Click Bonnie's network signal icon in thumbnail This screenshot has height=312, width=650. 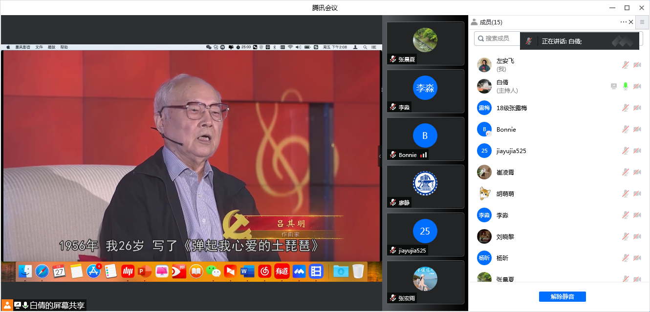(x=423, y=155)
